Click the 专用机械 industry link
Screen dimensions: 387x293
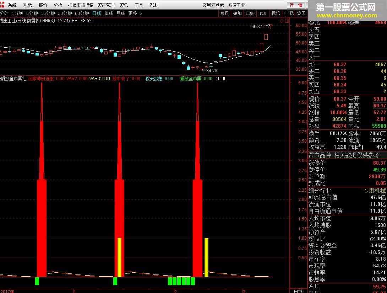point(375,191)
